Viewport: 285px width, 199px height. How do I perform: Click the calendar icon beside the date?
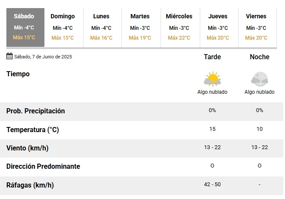coord(9,56)
